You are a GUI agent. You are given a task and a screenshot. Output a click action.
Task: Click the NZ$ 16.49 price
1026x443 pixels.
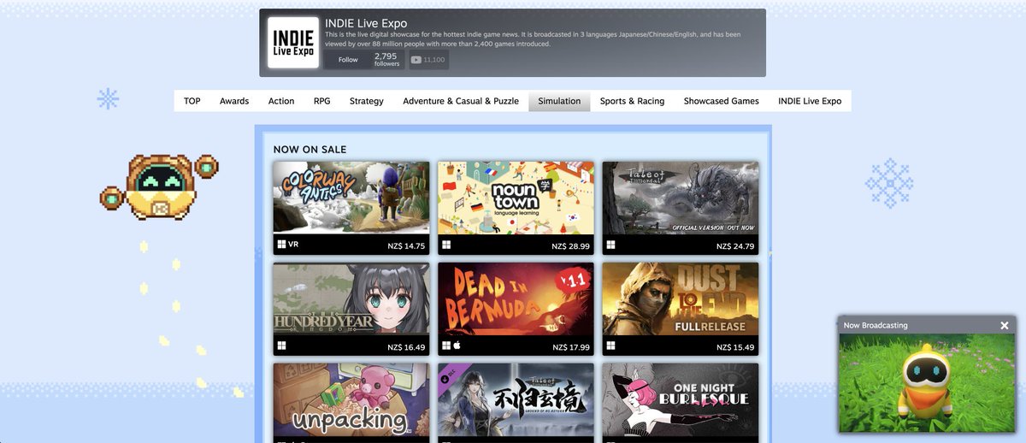coord(405,347)
